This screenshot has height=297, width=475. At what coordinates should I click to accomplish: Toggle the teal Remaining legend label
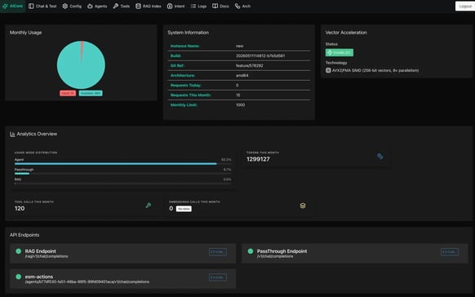(91, 93)
